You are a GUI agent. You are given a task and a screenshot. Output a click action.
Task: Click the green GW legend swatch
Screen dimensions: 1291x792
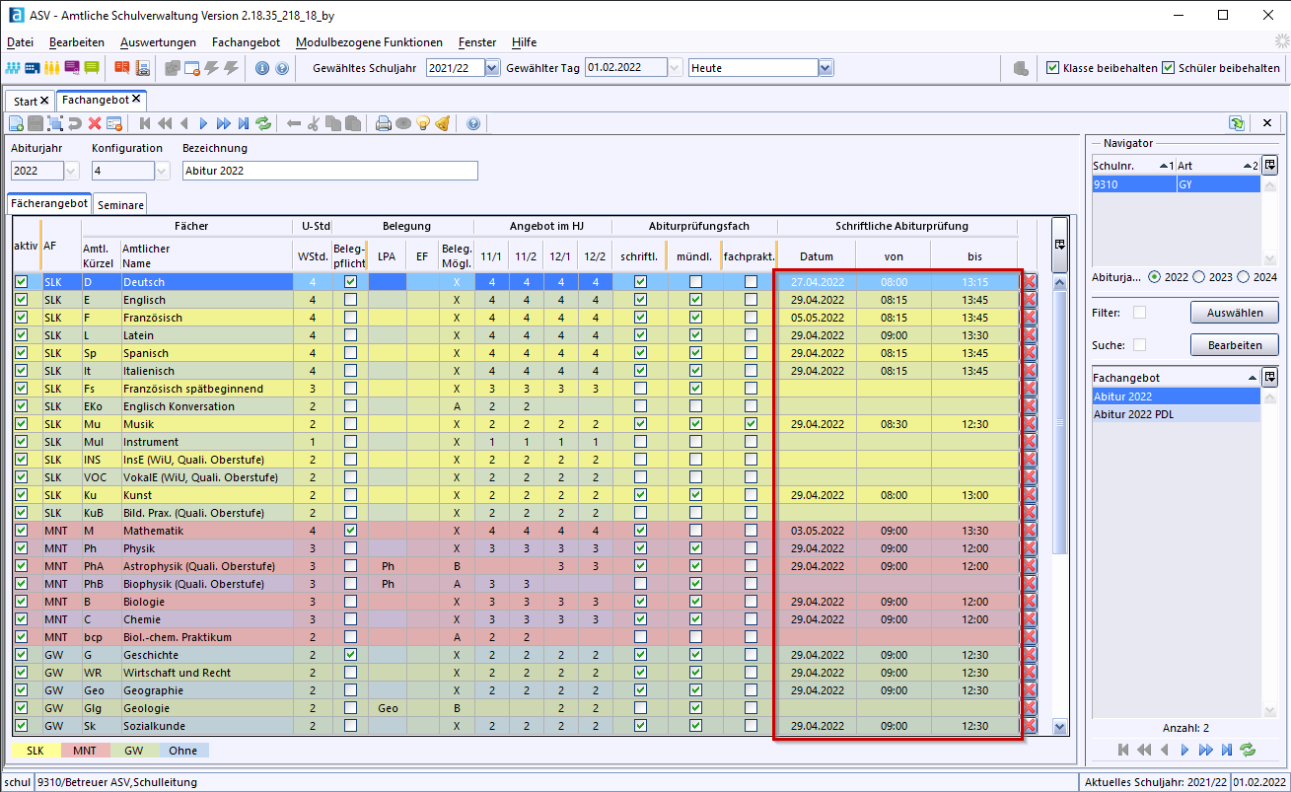(134, 751)
